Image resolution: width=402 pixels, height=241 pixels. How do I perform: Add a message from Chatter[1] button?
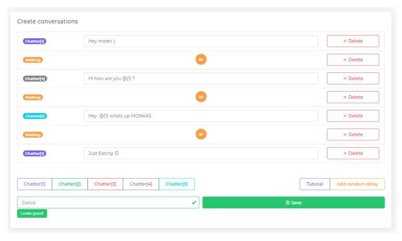point(34,184)
